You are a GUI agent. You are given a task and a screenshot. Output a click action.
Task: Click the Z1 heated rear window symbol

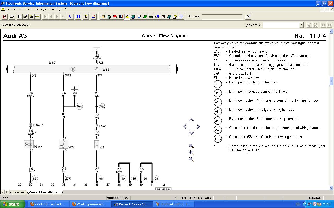coord(97,144)
